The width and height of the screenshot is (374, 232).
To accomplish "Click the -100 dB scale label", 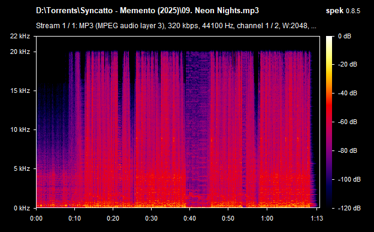I will (x=349, y=179).
